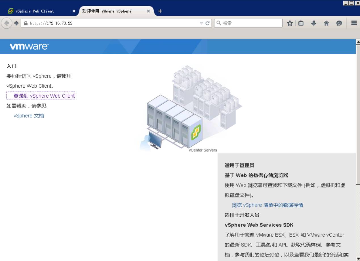
Task: Open a new browser tab
Action: 160,11
